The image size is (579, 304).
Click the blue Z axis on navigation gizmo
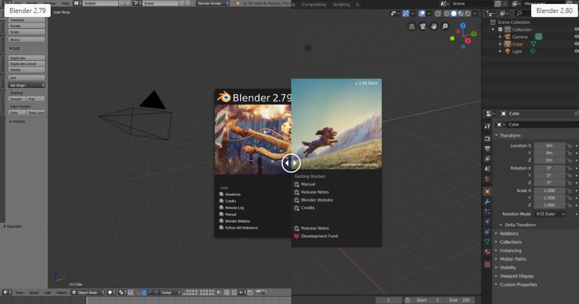pos(462,26)
